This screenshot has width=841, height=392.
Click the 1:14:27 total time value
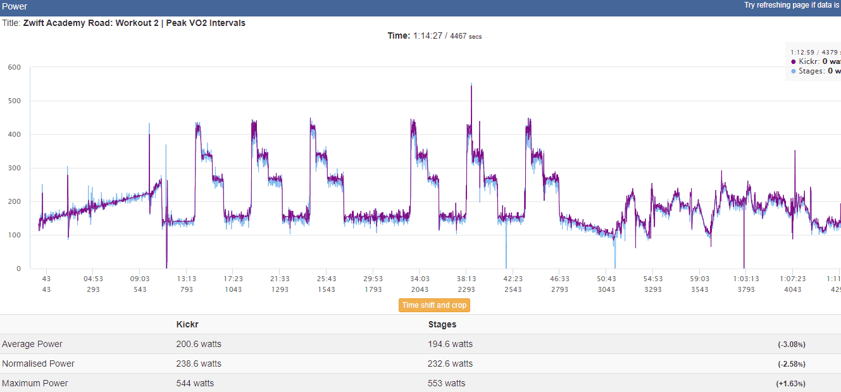click(427, 36)
